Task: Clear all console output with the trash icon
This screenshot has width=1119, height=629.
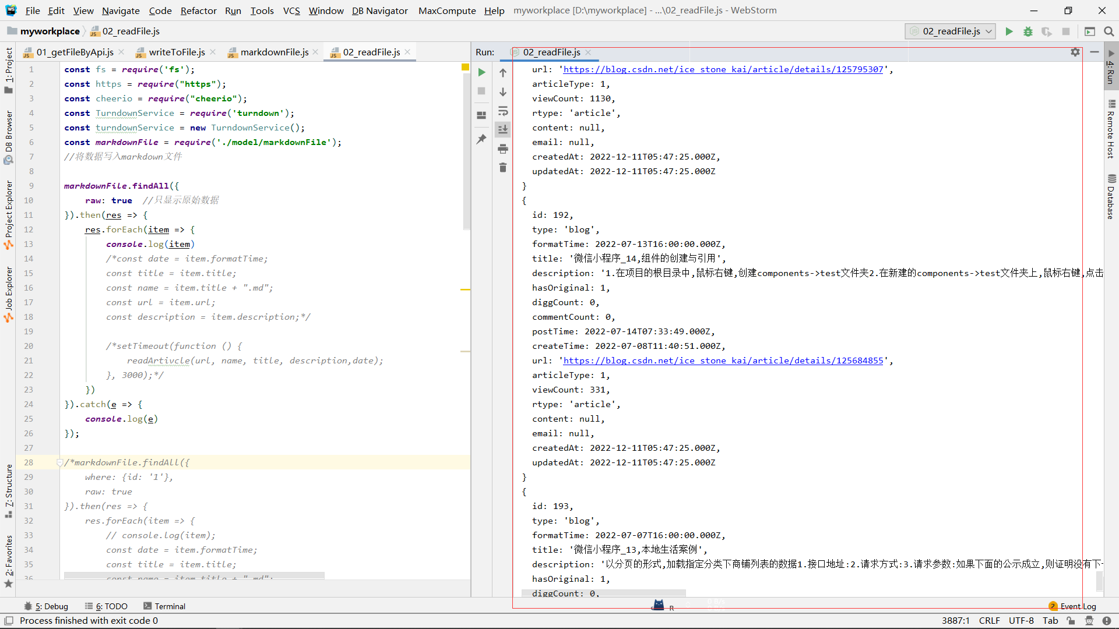Action: tap(503, 168)
